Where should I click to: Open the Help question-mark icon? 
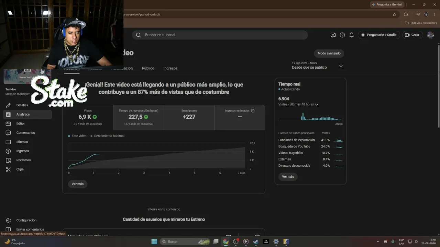tap(342, 35)
